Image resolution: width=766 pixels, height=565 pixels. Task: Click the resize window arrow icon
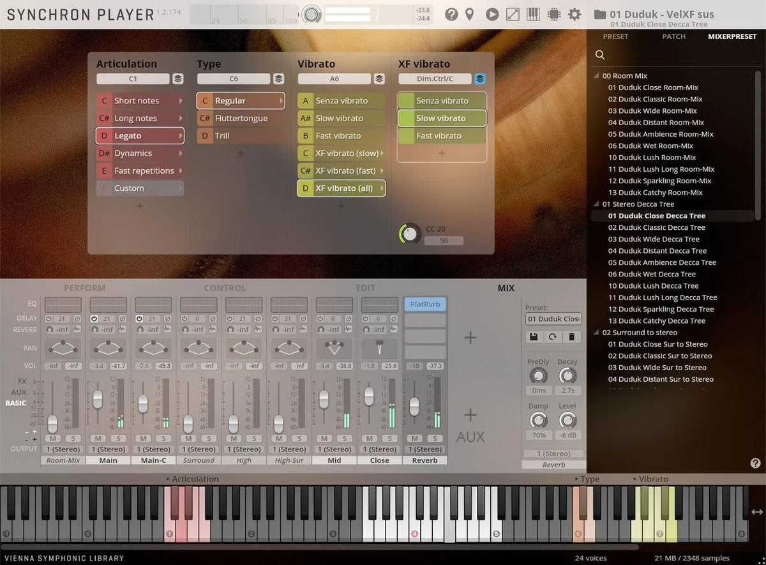pos(513,14)
